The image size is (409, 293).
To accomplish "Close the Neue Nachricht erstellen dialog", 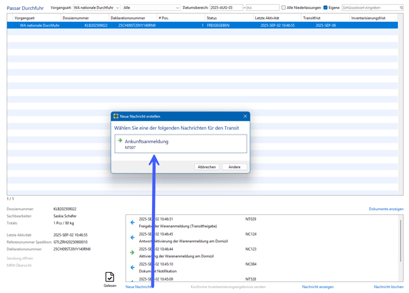I will (x=245, y=116).
